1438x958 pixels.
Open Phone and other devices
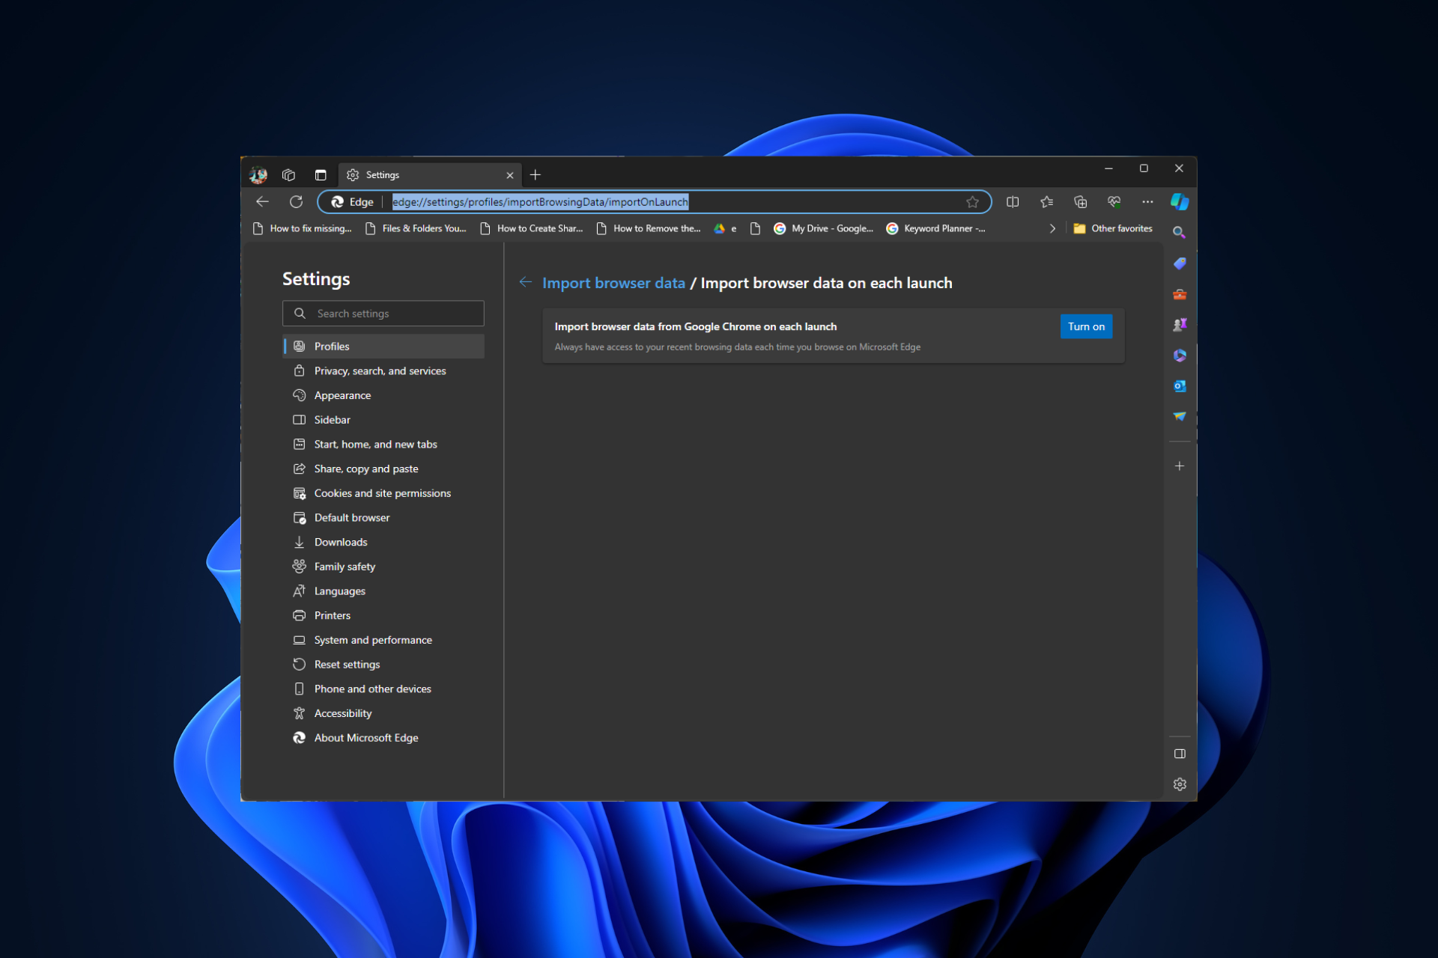[x=383, y=689]
